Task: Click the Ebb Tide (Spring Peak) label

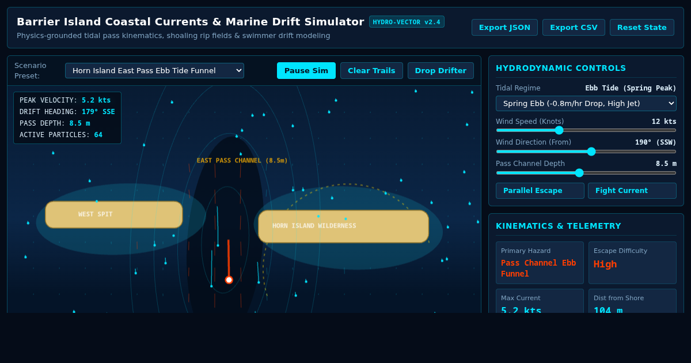Action: pyautogui.click(x=631, y=88)
